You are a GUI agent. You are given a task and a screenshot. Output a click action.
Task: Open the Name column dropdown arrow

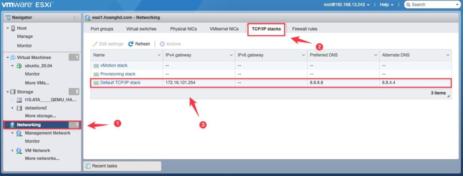[159, 55]
